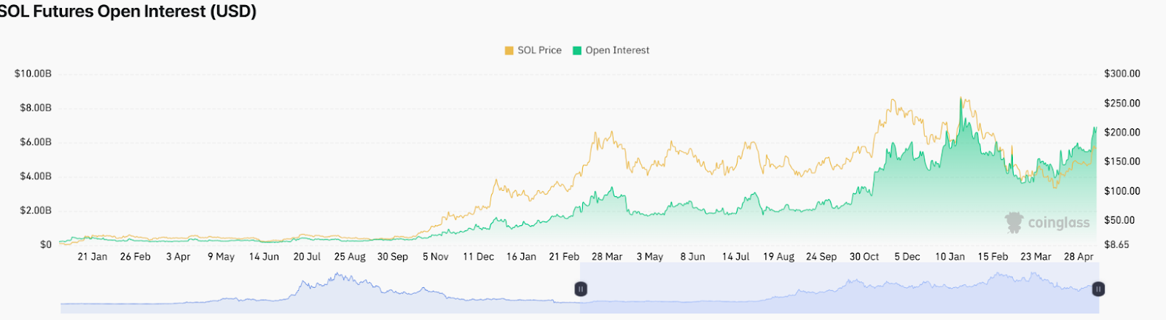This screenshot has width=1166, height=320.
Task: Click the $300.00 right axis label
Action: pyautogui.click(x=1122, y=74)
